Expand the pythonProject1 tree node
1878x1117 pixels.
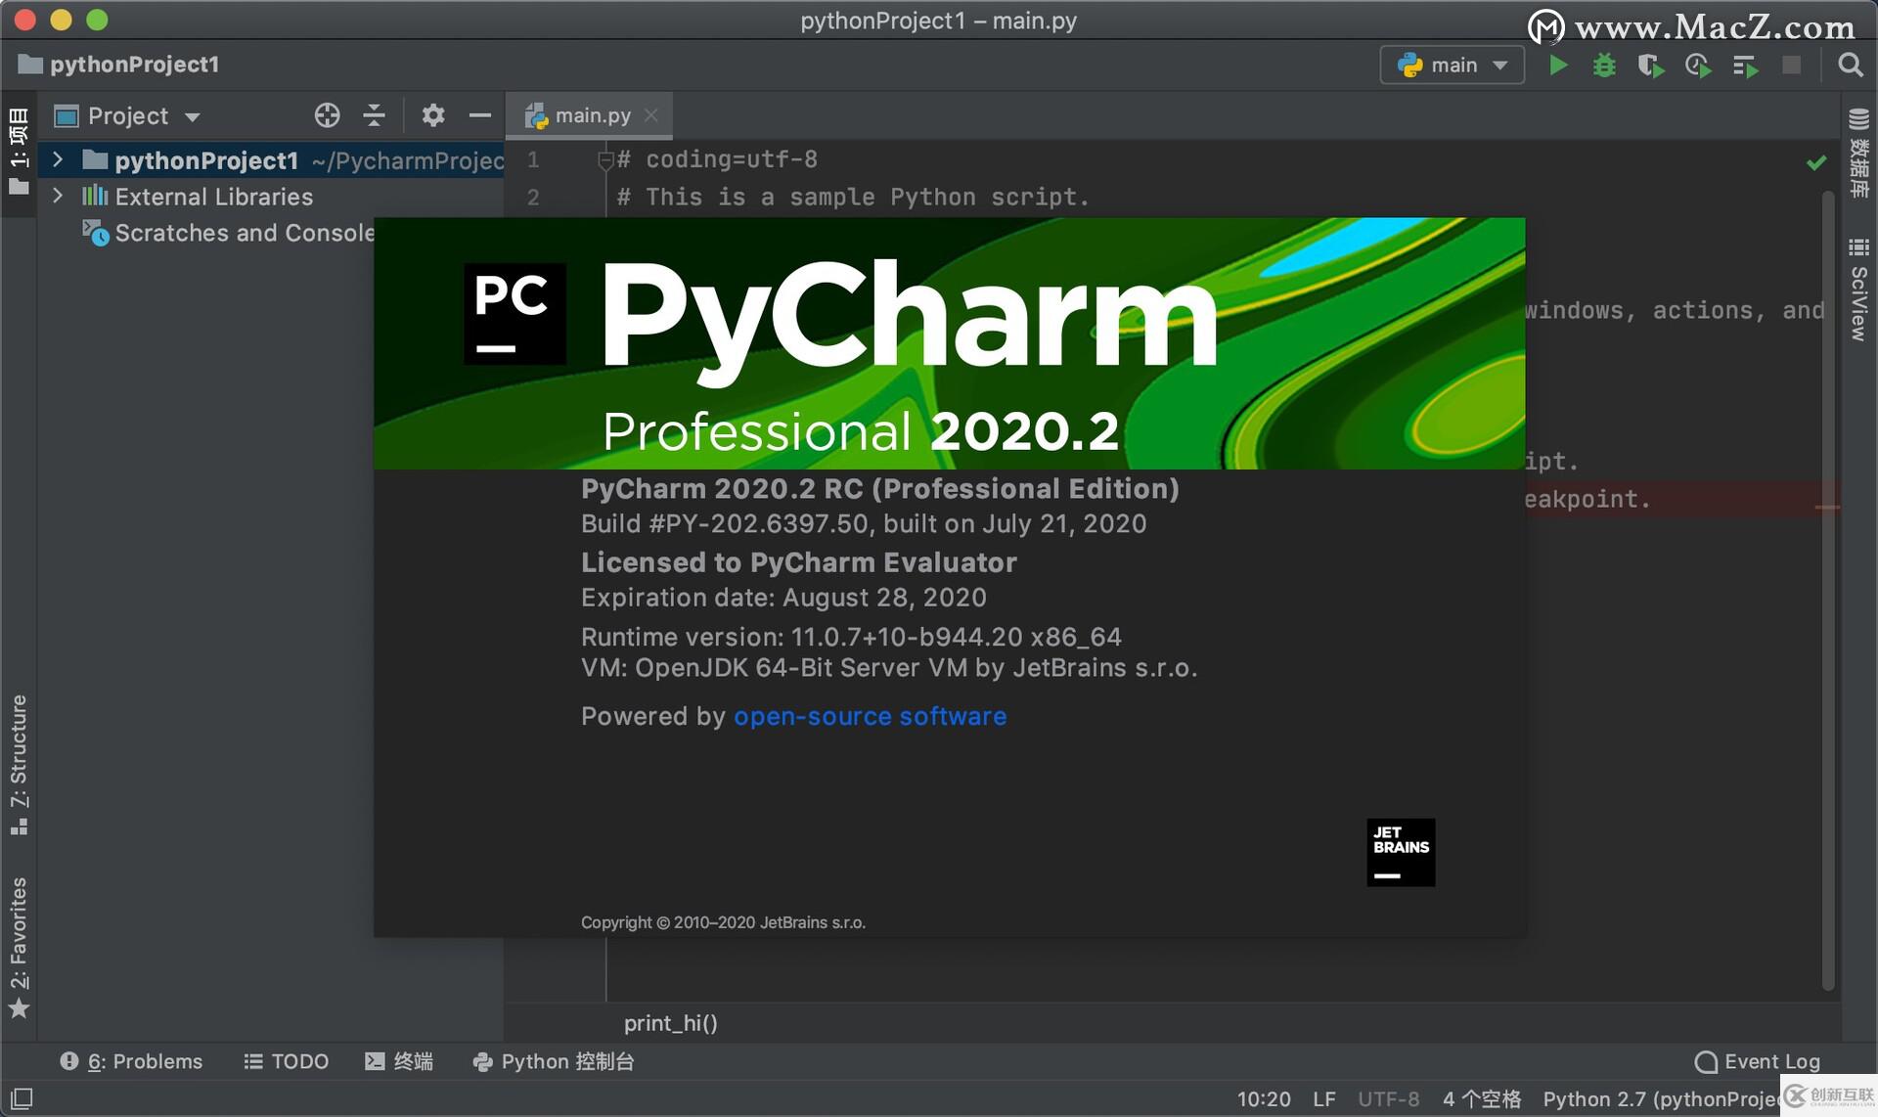coord(58,159)
